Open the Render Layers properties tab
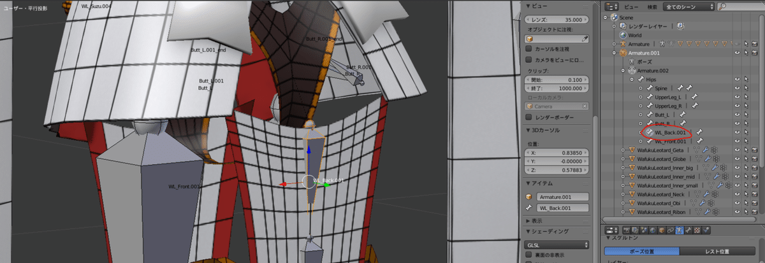This screenshot has height=263, width=765. 634,229
